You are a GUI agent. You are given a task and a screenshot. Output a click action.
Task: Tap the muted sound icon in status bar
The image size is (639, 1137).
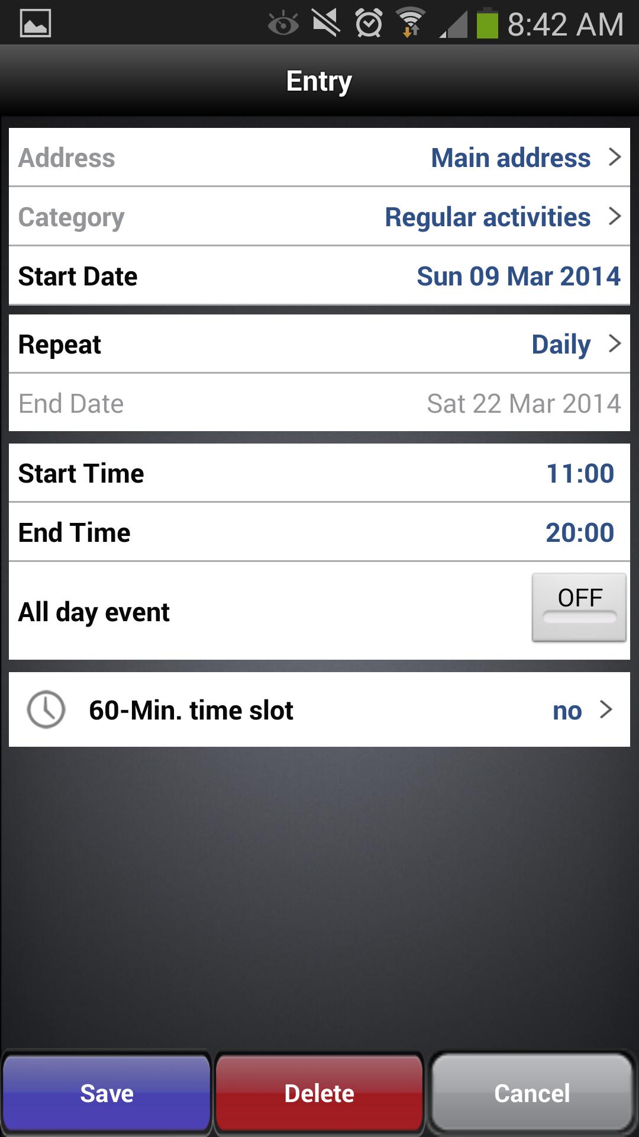pyautogui.click(x=326, y=23)
